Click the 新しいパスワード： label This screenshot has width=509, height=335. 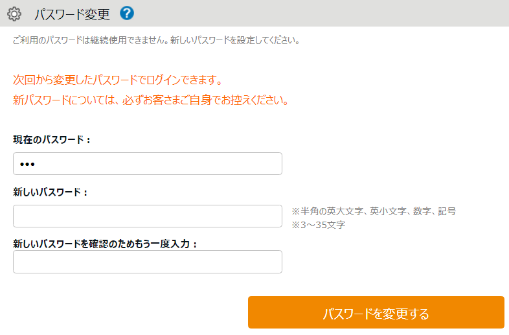coord(50,192)
